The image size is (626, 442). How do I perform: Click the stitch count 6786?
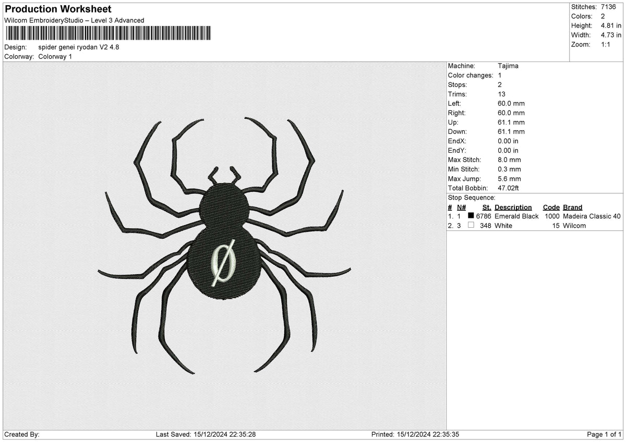(x=484, y=216)
